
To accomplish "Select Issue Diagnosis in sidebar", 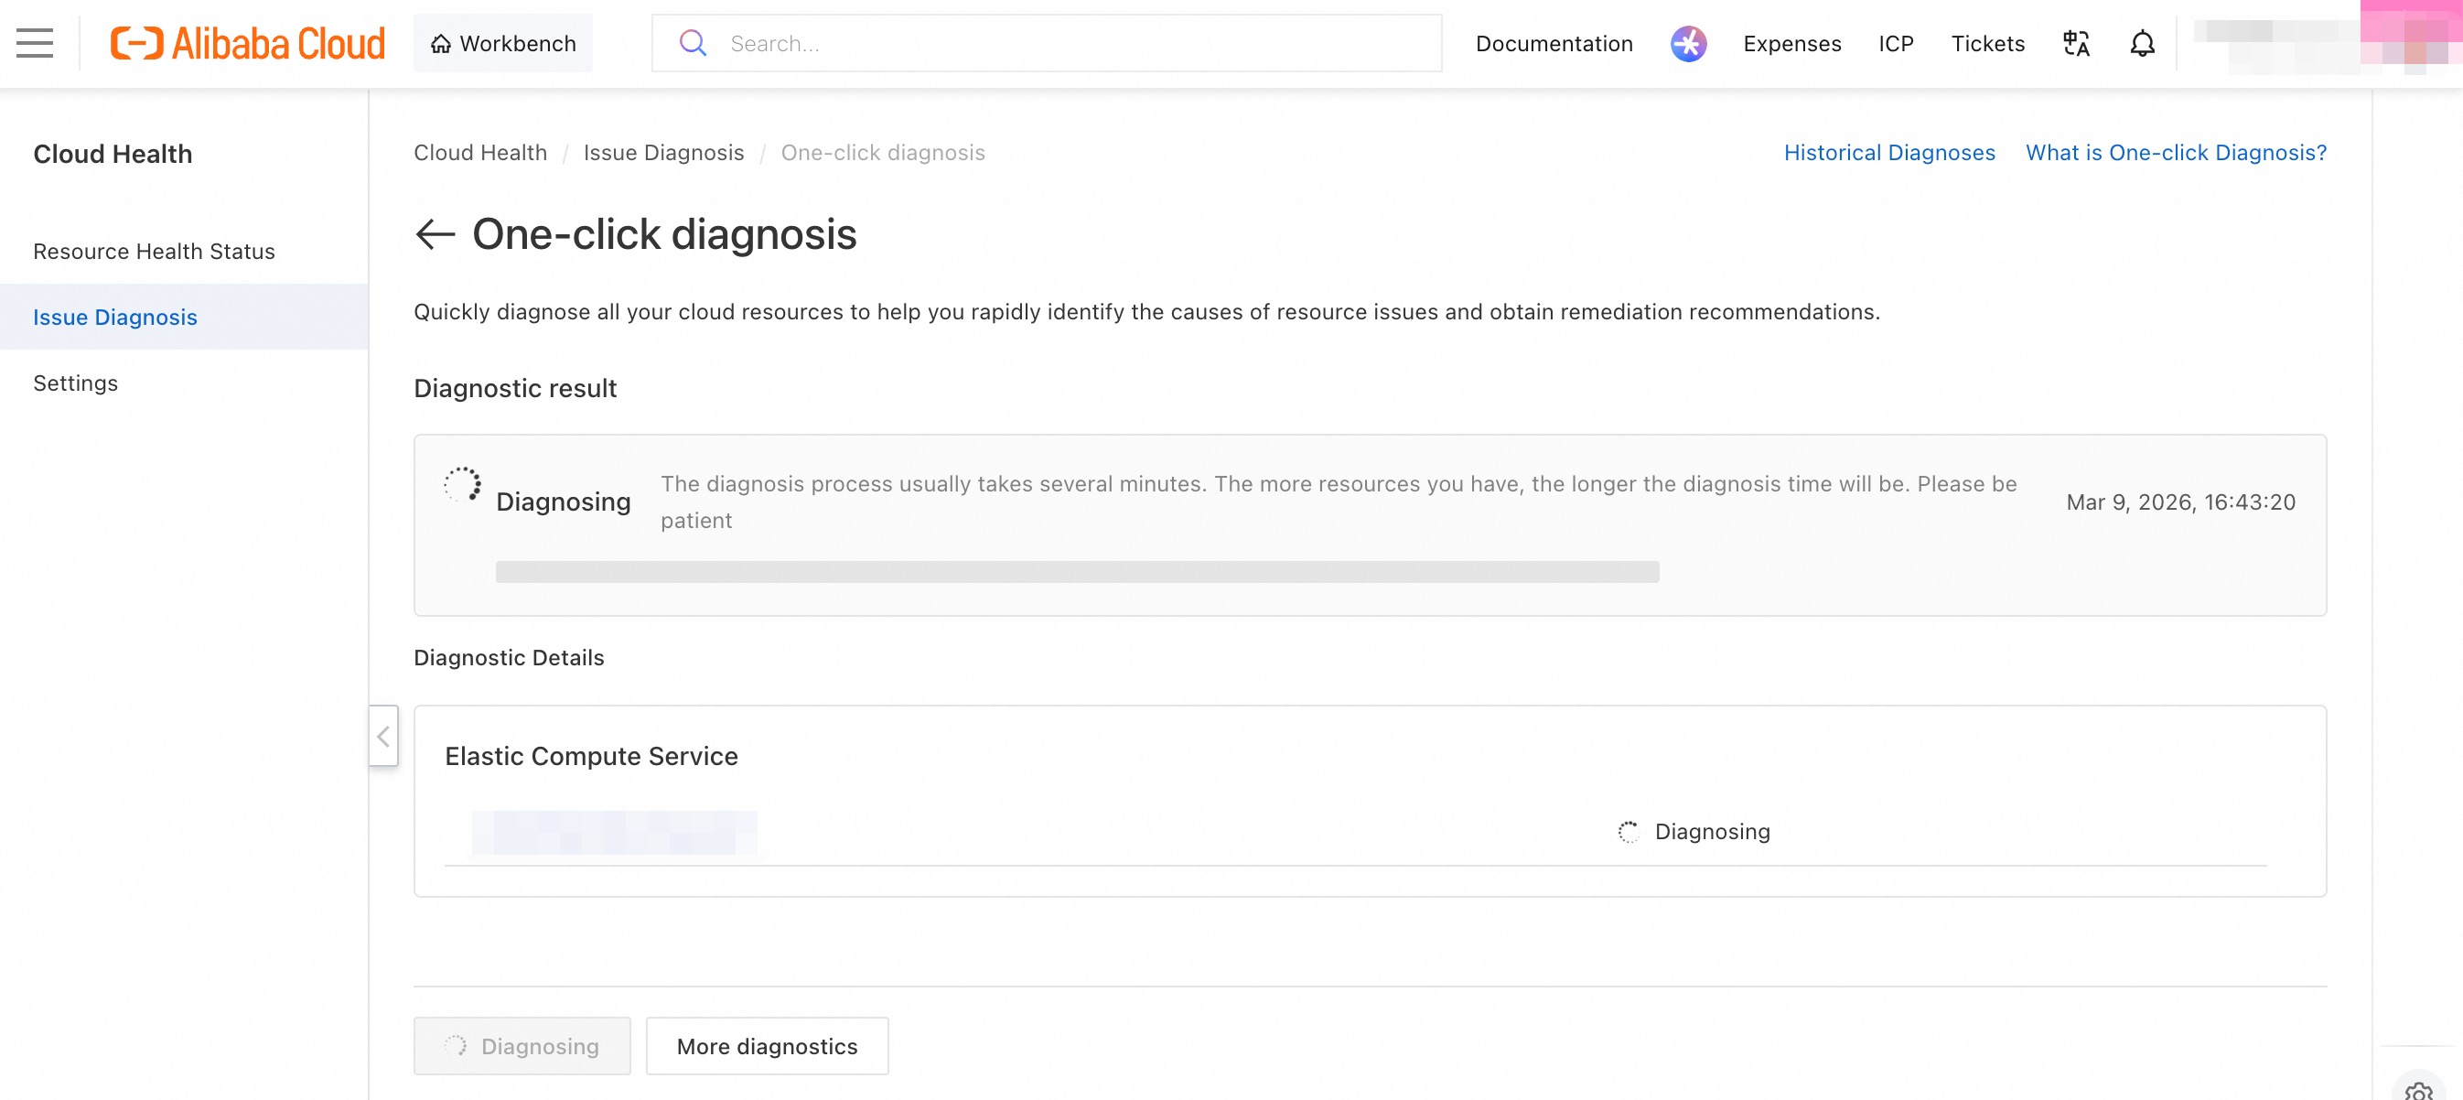I will [185, 317].
